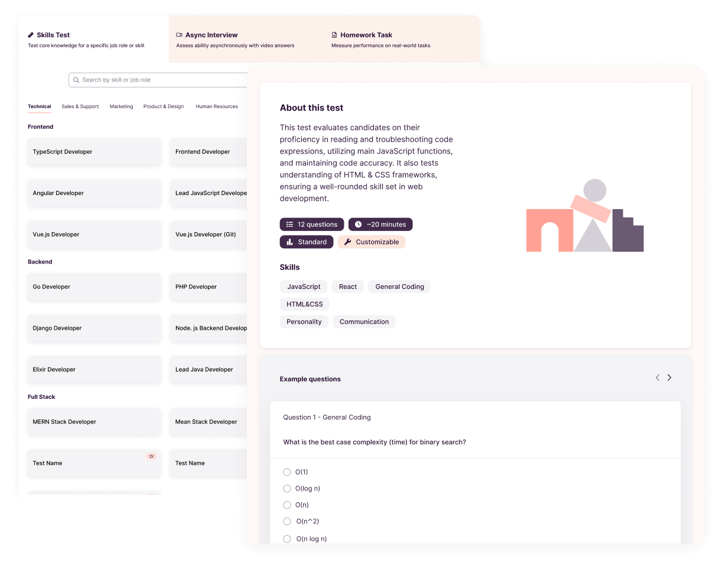This screenshot has height=566, width=723.
Task: Go to next example question arrow
Action: pos(669,378)
